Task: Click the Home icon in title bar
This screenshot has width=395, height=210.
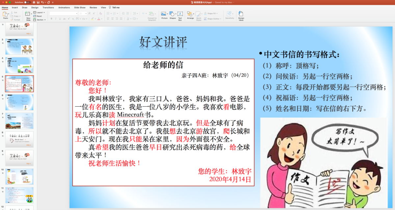Action: coord(34,2)
